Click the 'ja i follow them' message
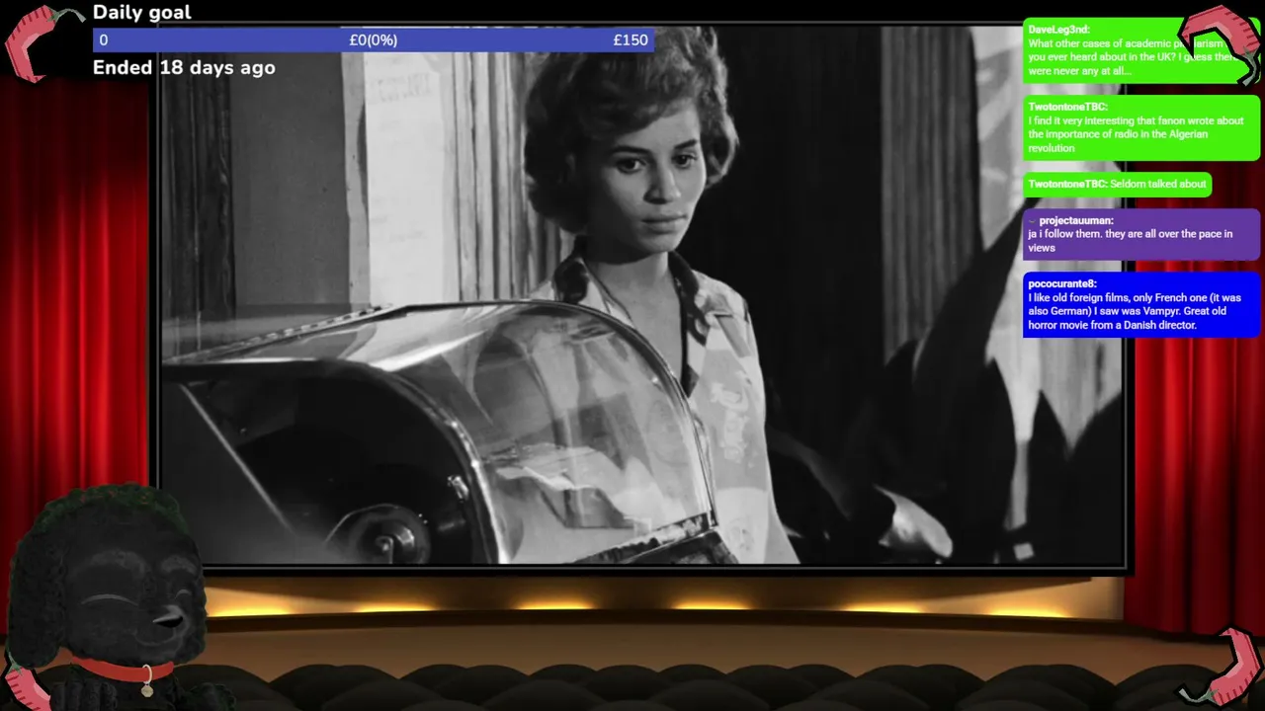 click(1130, 241)
